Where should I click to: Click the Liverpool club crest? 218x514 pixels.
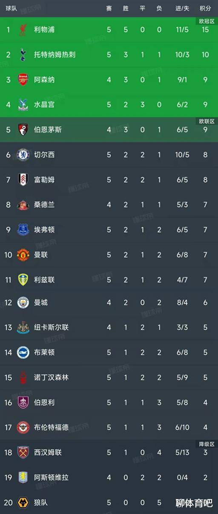(23, 29)
